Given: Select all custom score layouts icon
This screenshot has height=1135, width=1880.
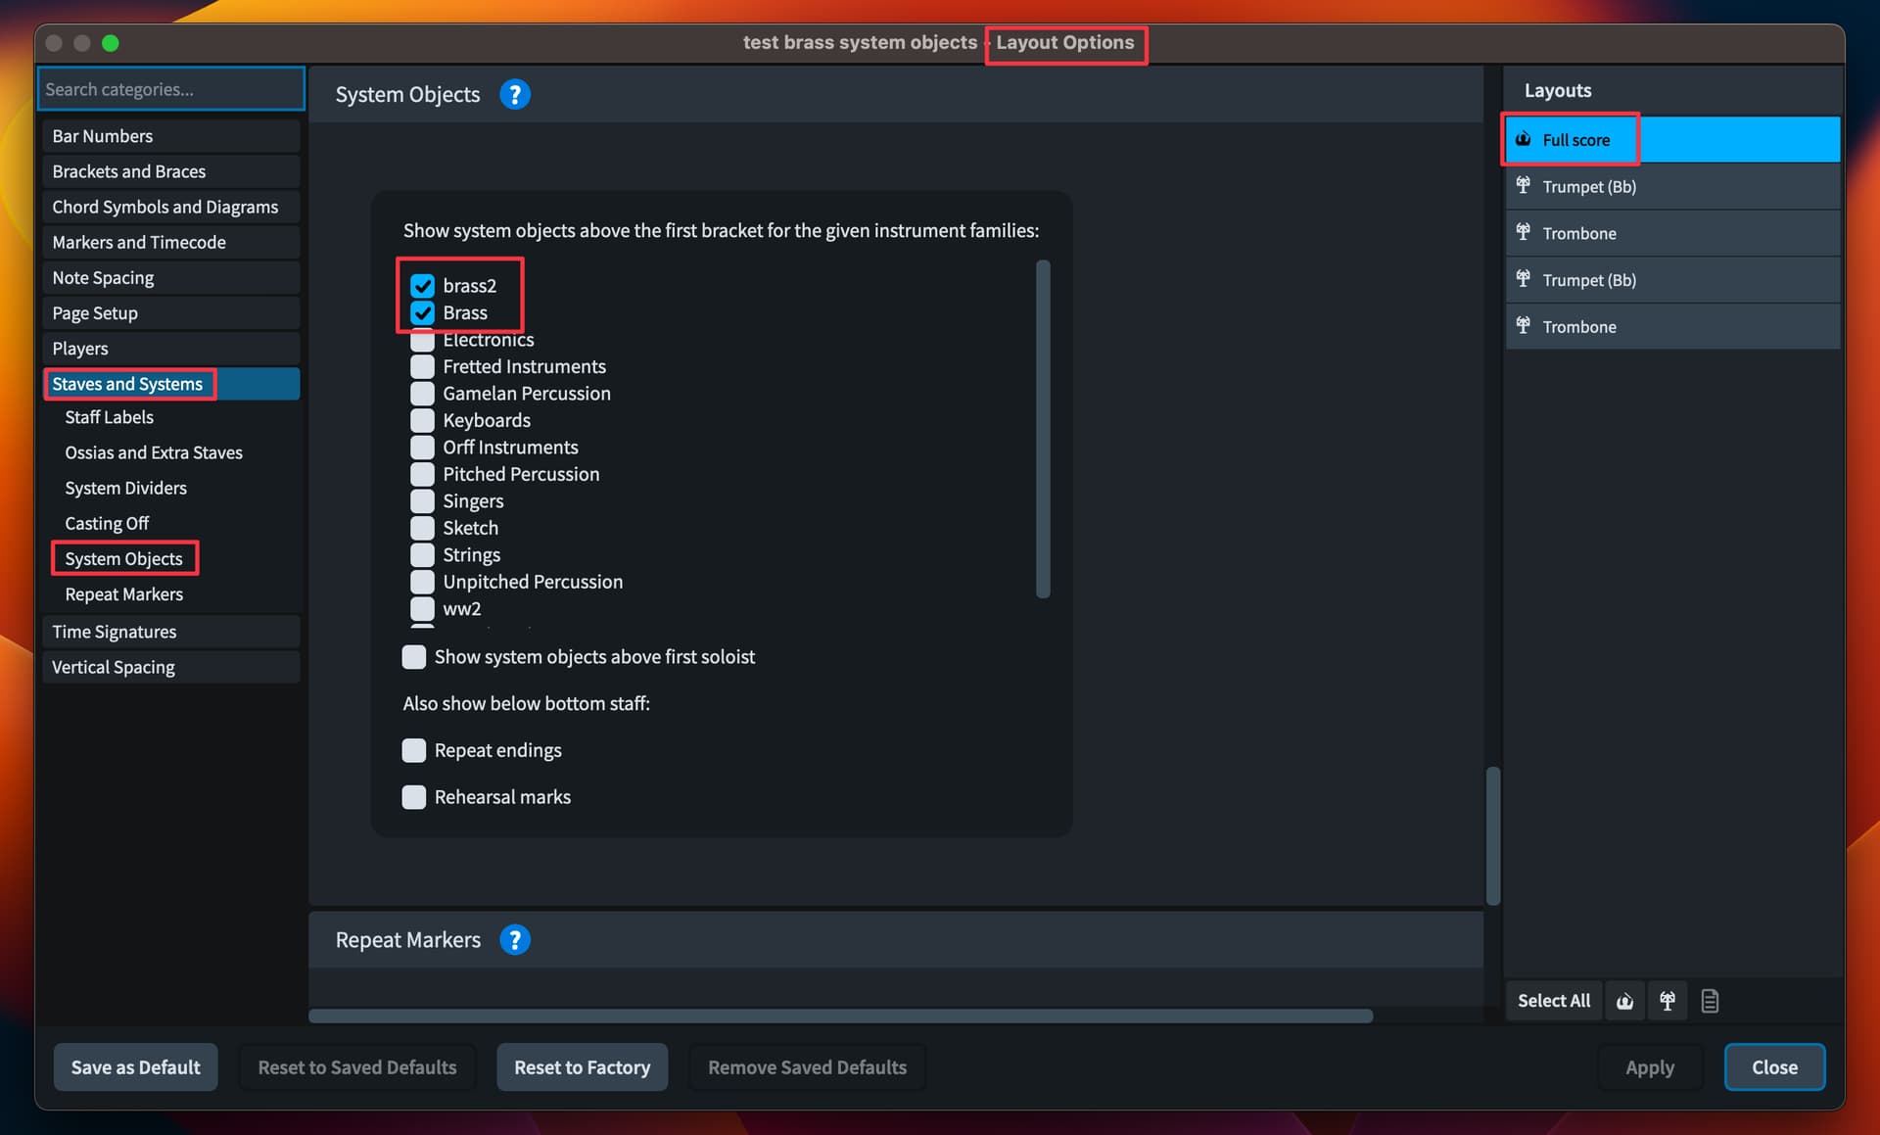Looking at the screenshot, I should pyautogui.click(x=1710, y=1000).
